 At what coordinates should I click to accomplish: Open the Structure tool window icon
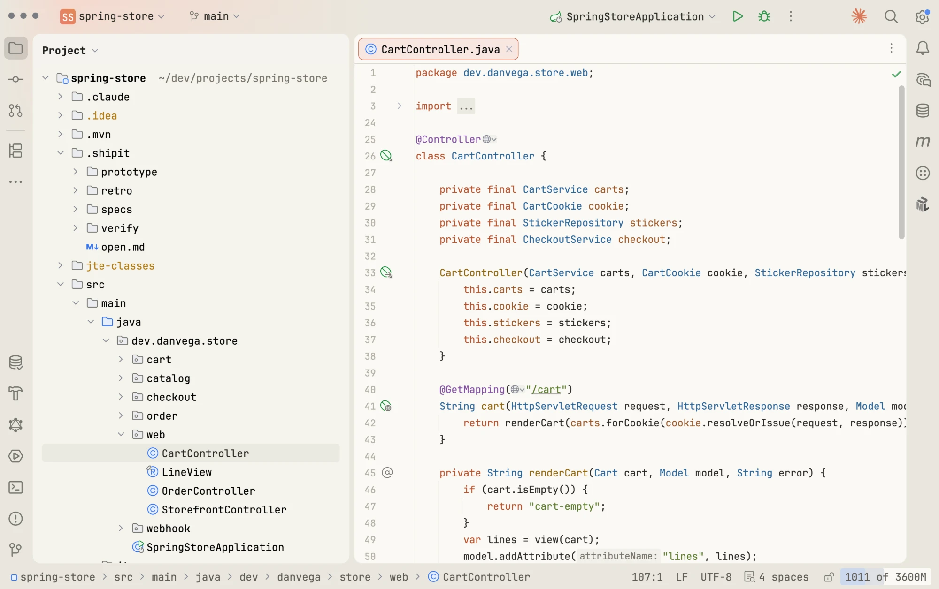(x=15, y=151)
